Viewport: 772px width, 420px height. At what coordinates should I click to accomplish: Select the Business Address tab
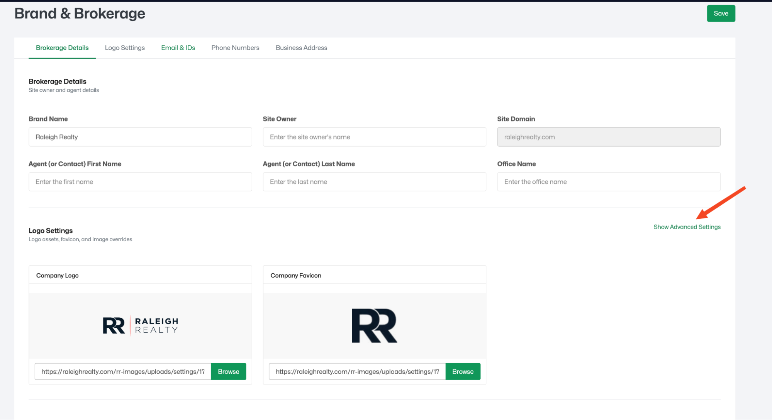(301, 48)
